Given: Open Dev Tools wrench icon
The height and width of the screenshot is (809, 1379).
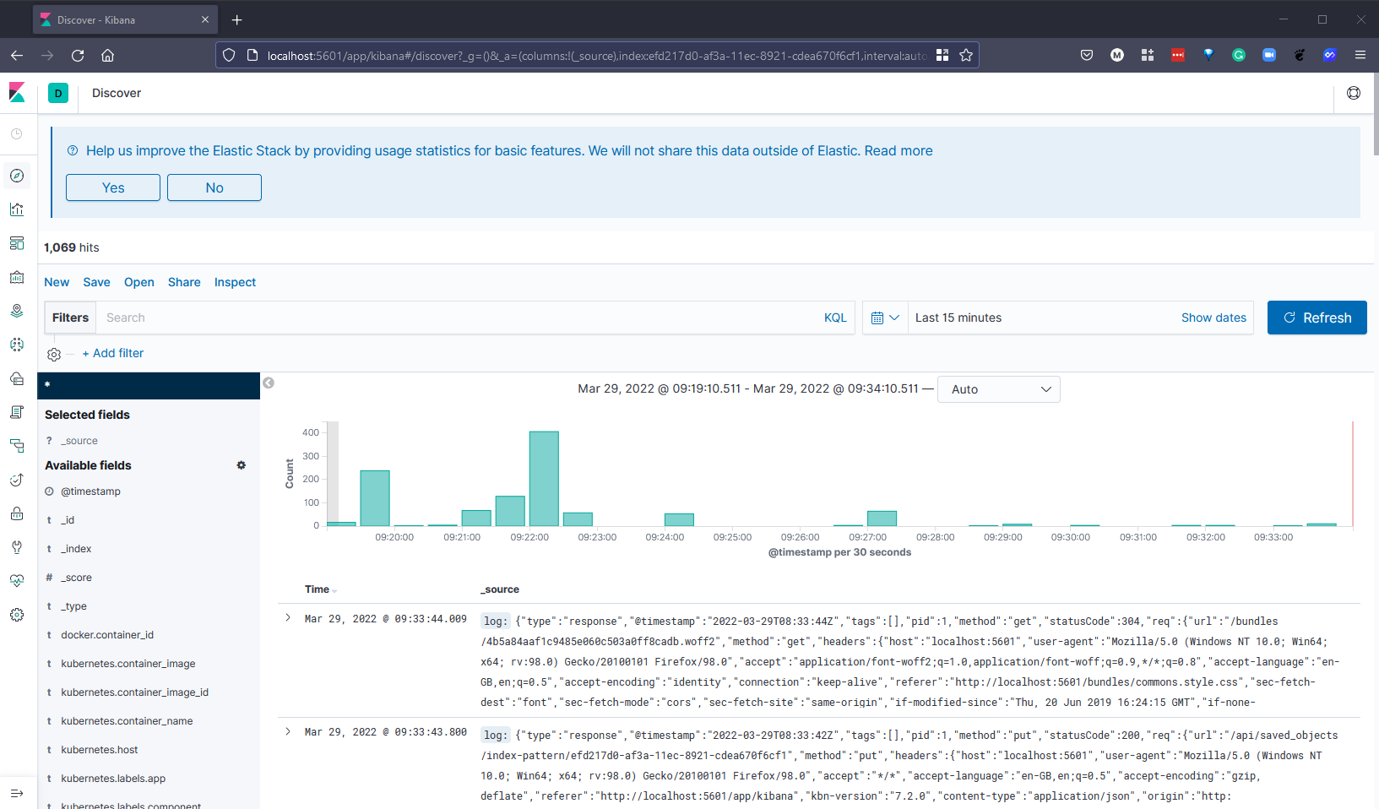Looking at the screenshot, I should pos(17,547).
